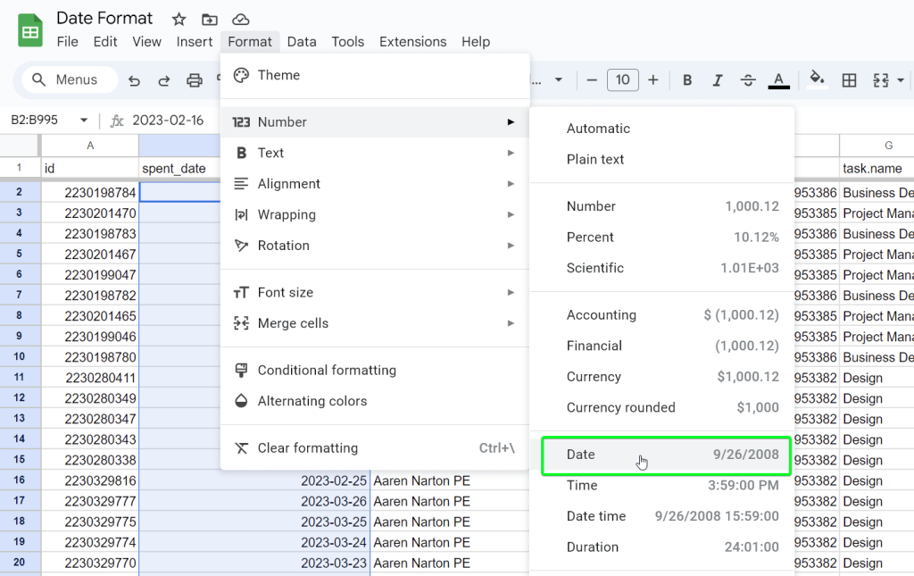The width and height of the screenshot is (914, 576).
Task: Select column A header
Action: point(90,146)
